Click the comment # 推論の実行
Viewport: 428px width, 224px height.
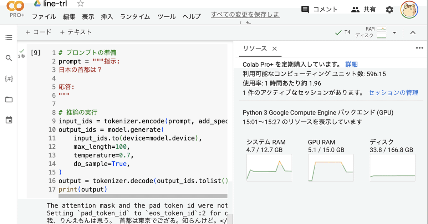coord(78,112)
